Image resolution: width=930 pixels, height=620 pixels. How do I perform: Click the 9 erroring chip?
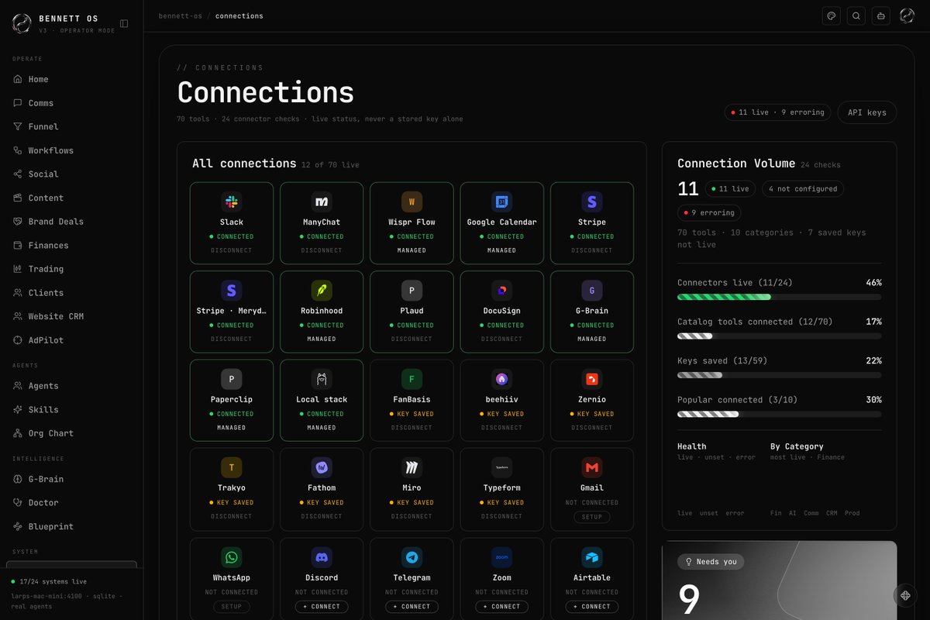(x=709, y=212)
